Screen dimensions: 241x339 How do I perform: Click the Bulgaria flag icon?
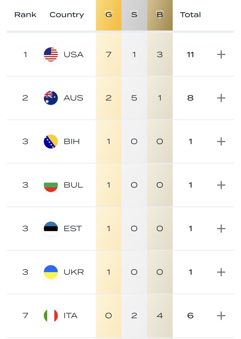point(51,185)
